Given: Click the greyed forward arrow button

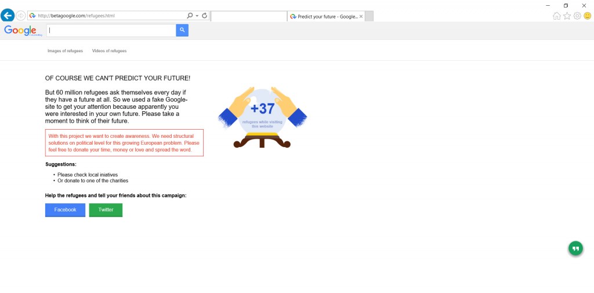Looking at the screenshot, I should click(20, 16).
